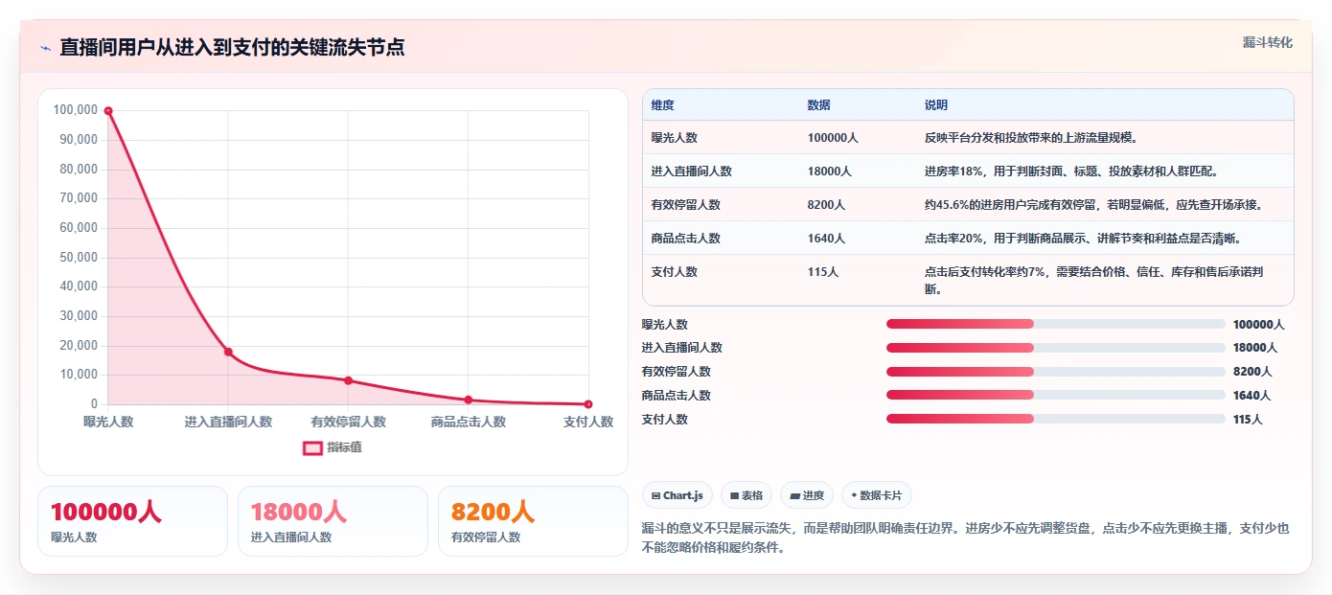This screenshot has height=595, width=1332.
Task: Click the 漏斗转化 badge
Action: pos(1267,43)
